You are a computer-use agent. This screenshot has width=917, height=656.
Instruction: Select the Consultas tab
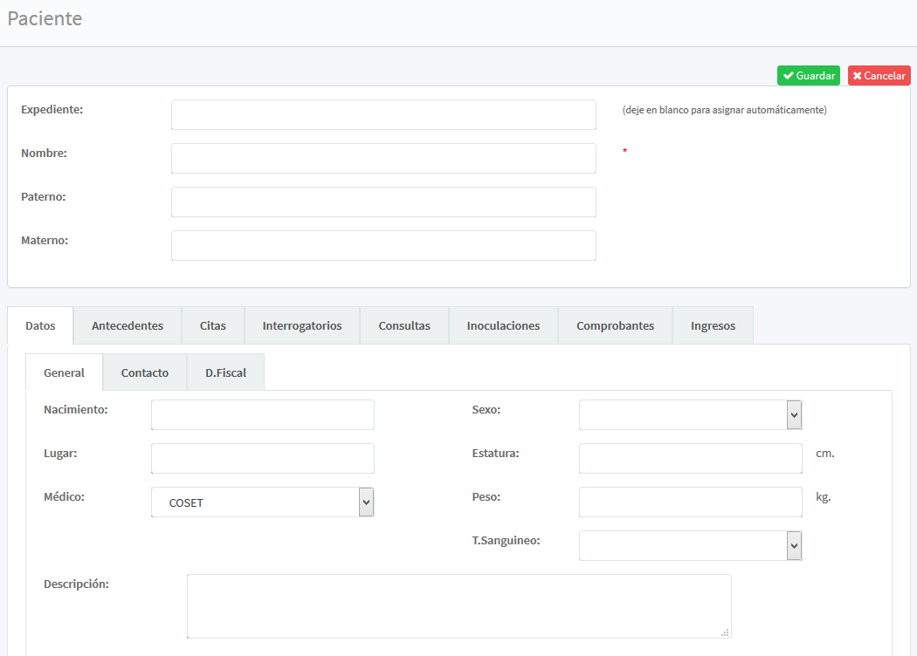pyautogui.click(x=404, y=325)
